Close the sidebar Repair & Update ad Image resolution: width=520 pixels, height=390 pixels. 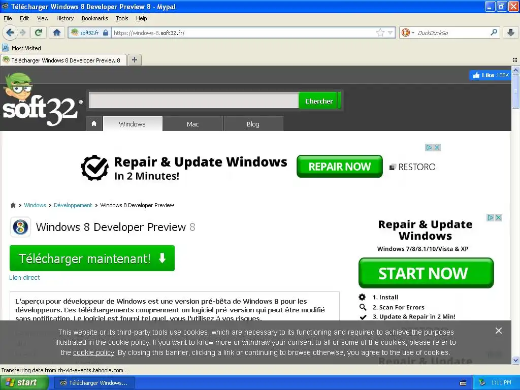(498, 217)
